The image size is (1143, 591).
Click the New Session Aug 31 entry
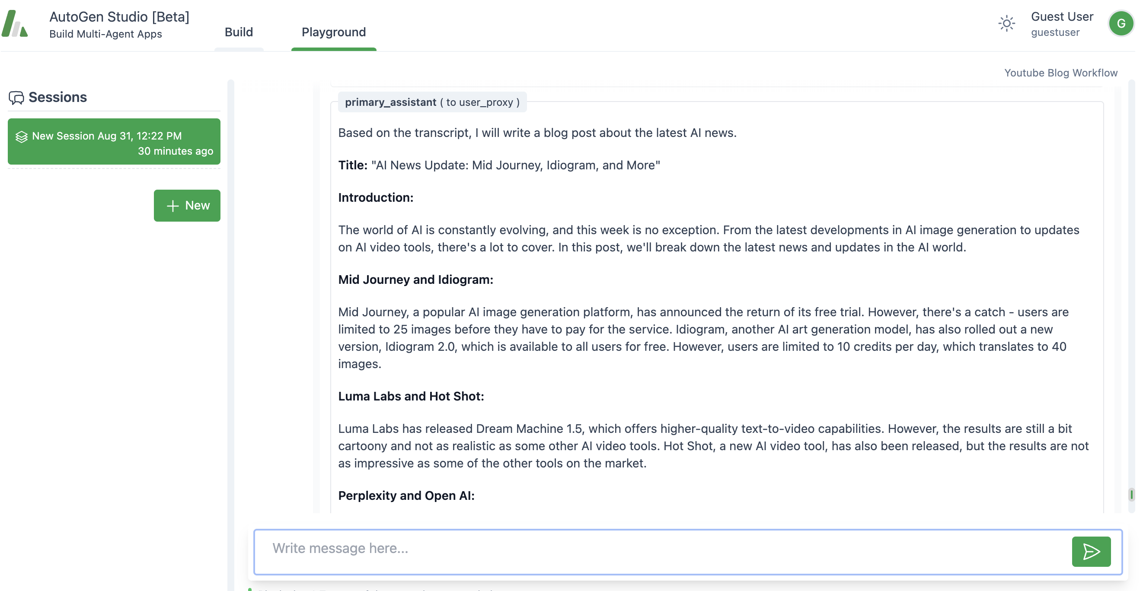pyautogui.click(x=114, y=142)
